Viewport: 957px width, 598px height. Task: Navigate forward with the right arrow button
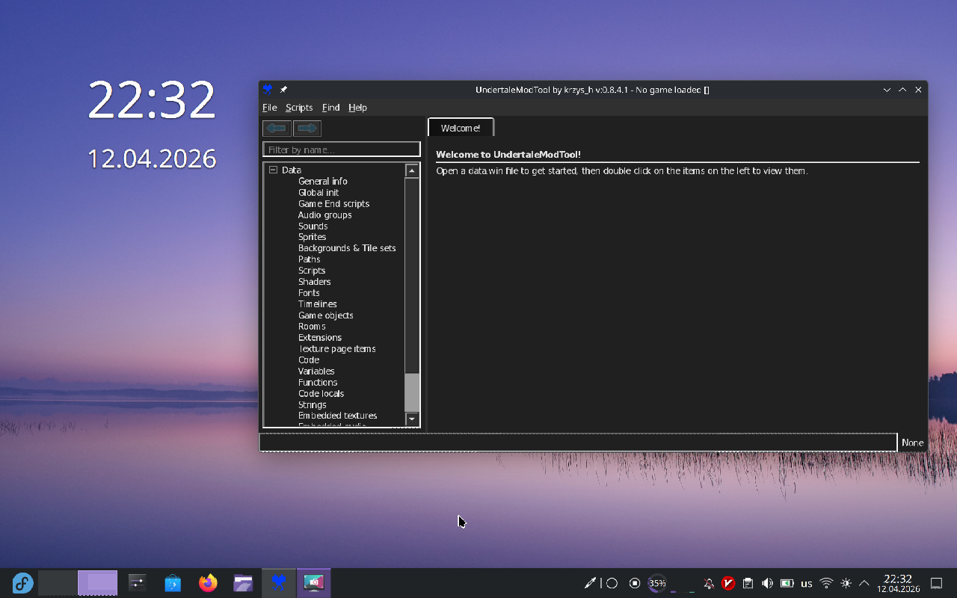tap(307, 129)
